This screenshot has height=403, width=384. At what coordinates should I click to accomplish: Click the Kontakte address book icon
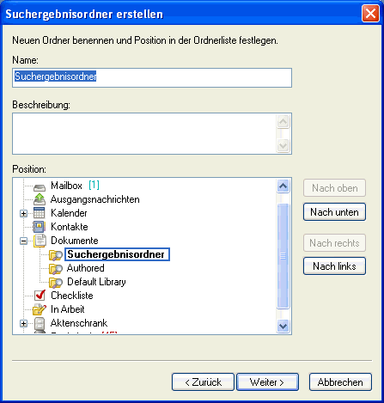pyautogui.click(x=40, y=227)
